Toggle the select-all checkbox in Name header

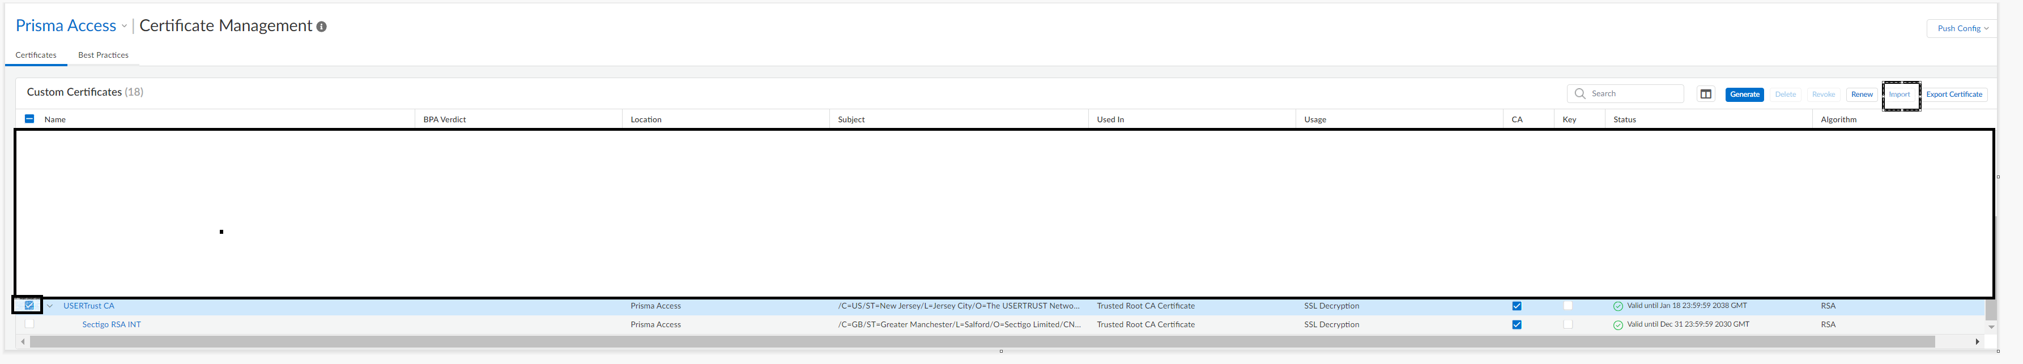(30, 119)
